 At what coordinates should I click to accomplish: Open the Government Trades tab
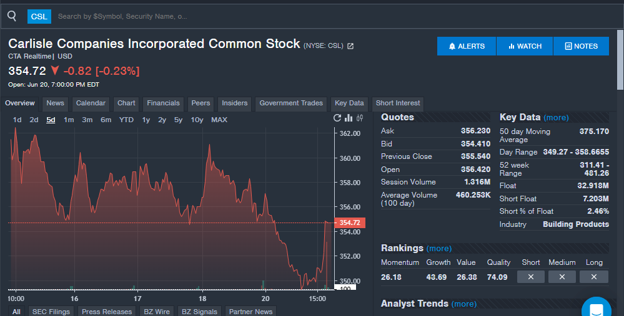[291, 103]
